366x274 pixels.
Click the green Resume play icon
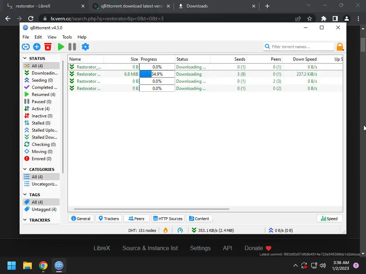pos(61,47)
